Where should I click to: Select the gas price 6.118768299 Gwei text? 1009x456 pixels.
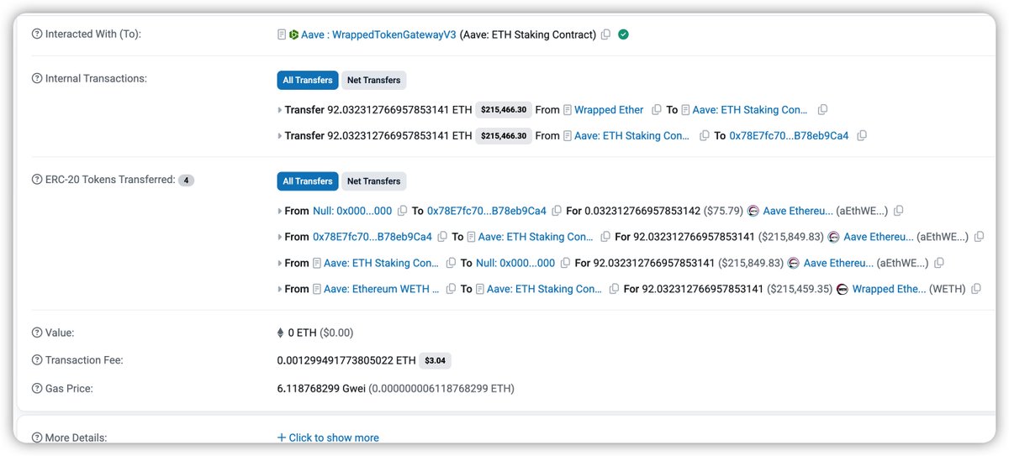click(321, 389)
